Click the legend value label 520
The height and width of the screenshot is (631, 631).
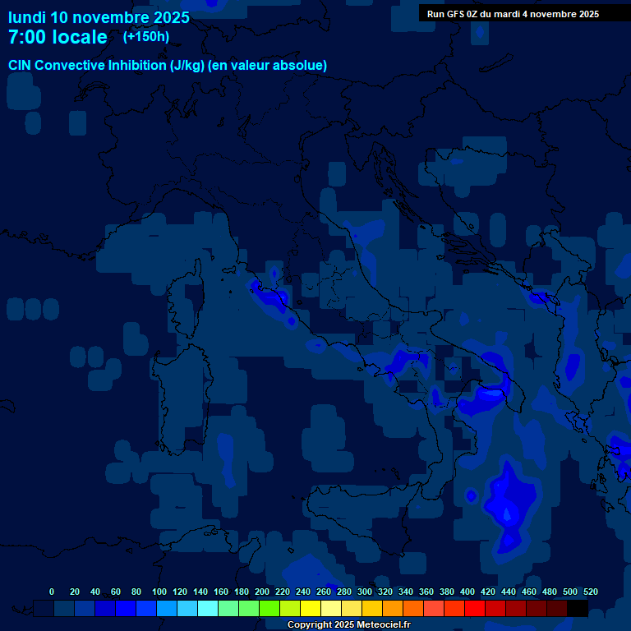(590, 592)
